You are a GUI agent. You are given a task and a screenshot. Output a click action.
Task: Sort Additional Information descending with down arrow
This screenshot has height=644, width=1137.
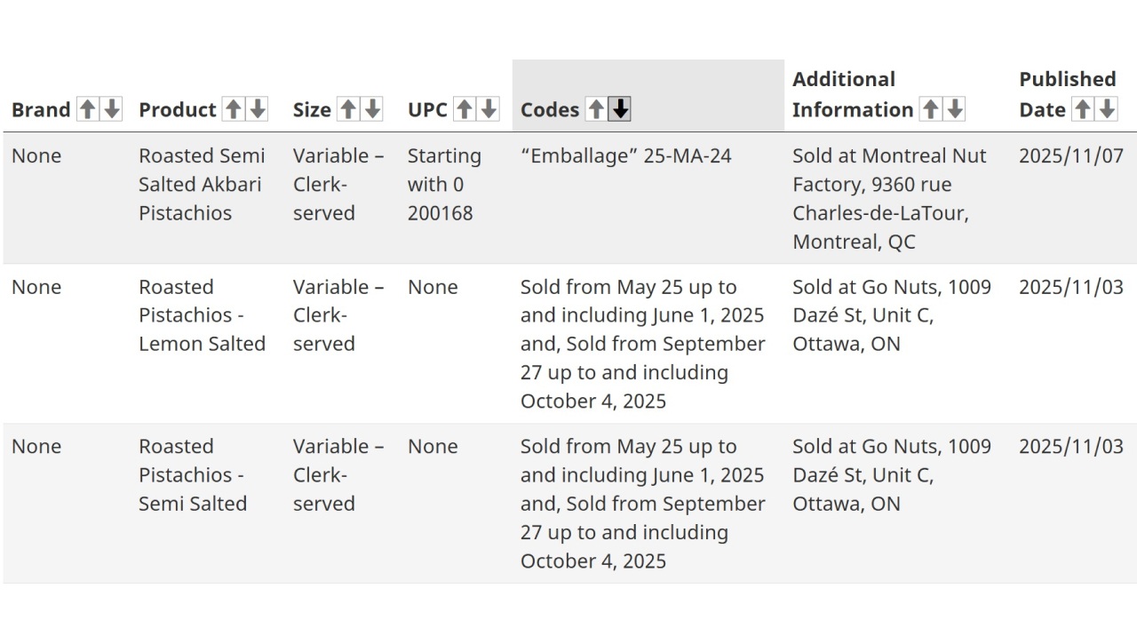point(955,109)
